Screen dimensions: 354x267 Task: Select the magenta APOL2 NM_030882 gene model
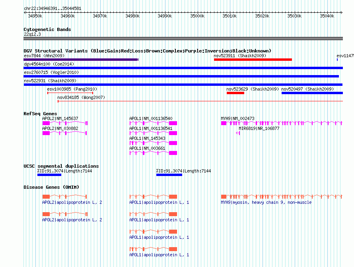click(64, 133)
